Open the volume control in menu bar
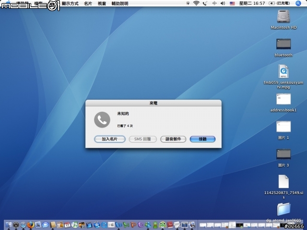Image resolution: width=307 pixels, height=230 pixels. pyautogui.click(x=223, y=3)
